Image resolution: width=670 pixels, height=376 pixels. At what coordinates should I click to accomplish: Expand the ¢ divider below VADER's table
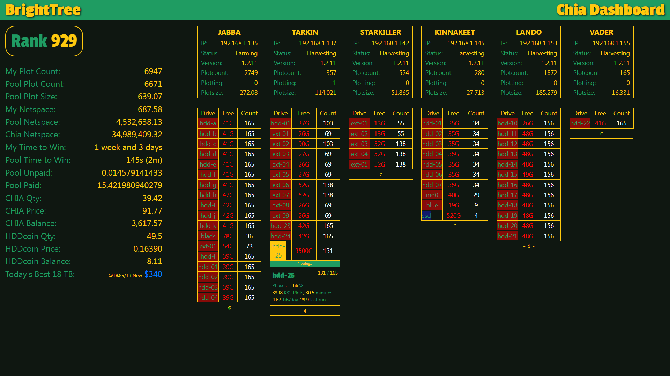point(601,133)
